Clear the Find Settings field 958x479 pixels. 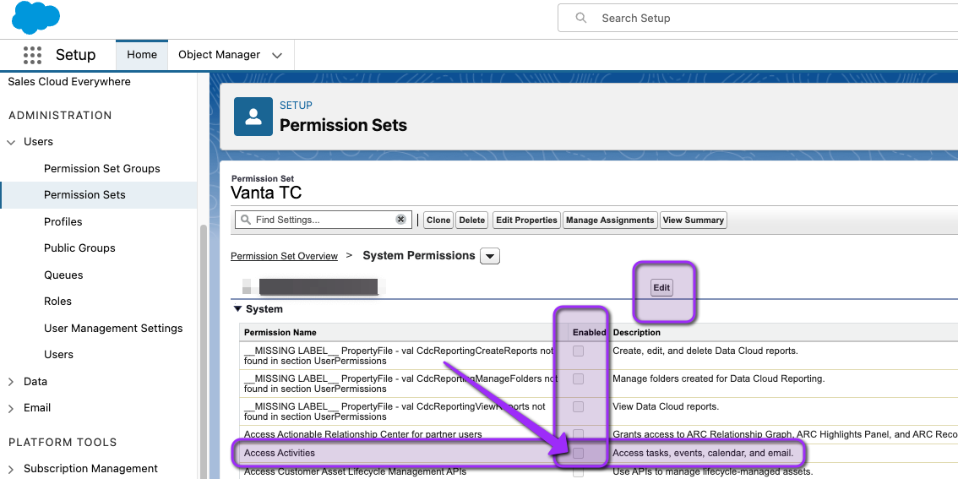click(x=400, y=220)
